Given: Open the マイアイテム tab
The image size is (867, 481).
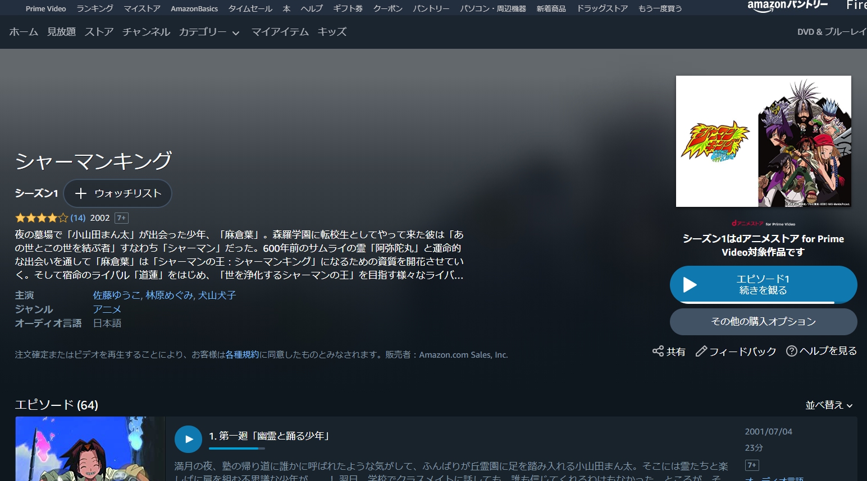Looking at the screenshot, I should [280, 32].
